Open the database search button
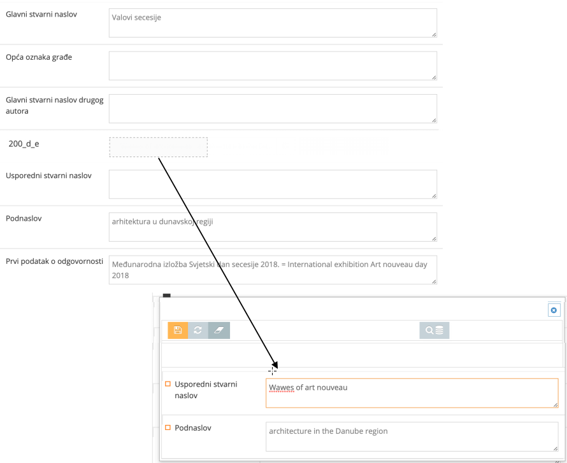 (434, 330)
